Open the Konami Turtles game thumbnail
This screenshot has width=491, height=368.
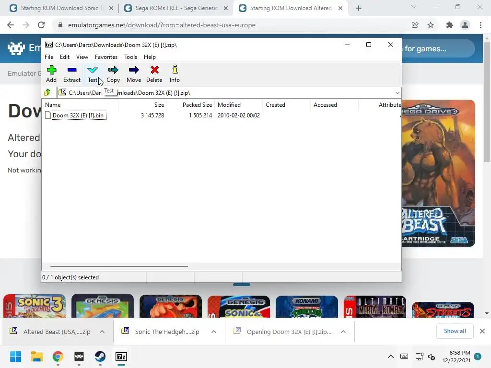pyautogui.click(x=307, y=307)
